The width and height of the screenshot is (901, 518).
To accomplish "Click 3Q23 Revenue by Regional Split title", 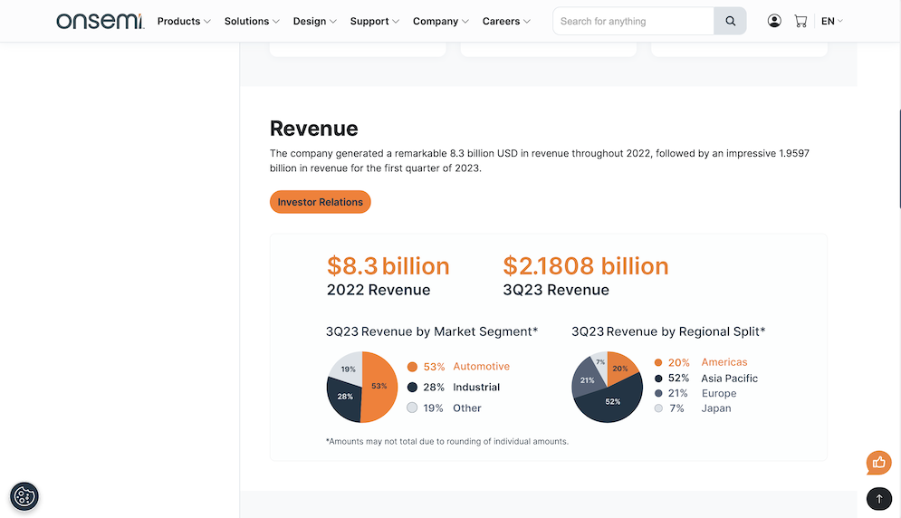I will (668, 331).
